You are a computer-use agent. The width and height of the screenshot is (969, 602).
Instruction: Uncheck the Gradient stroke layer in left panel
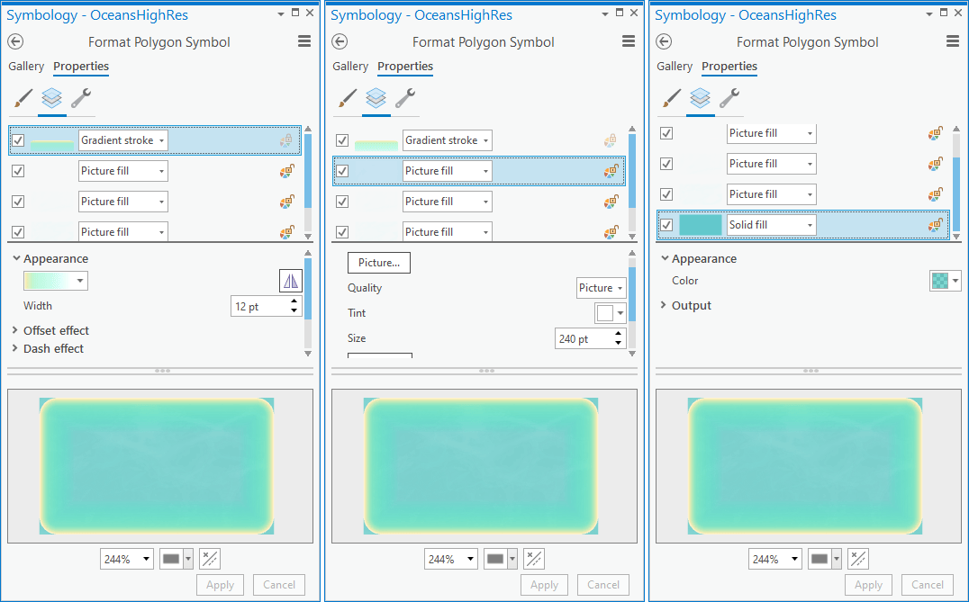[x=18, y=140]
